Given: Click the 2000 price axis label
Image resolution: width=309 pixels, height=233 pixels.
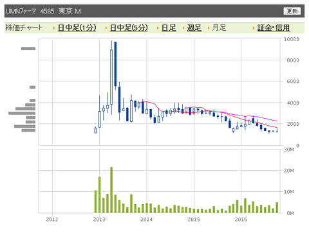Looking at the screenshot, I should click(293, 124).
